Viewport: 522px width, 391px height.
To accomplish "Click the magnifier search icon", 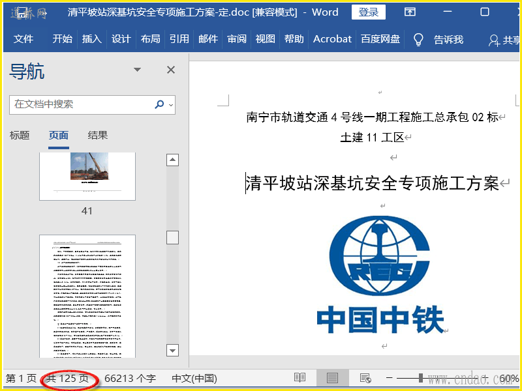I will click(159, 104).
